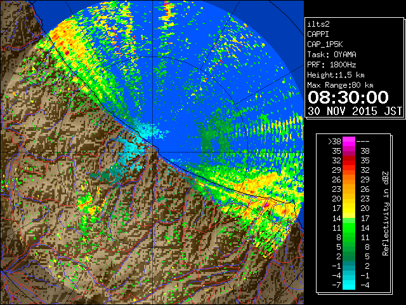Pick the magenta swatch beside '>38'
Screen dimensions: 406x305
click(x=349, y=141)
